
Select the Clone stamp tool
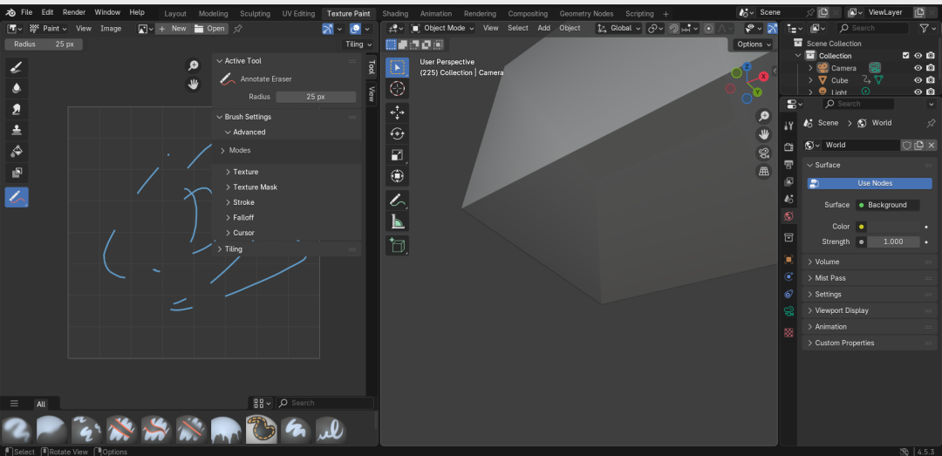click(x=17, y=131)
